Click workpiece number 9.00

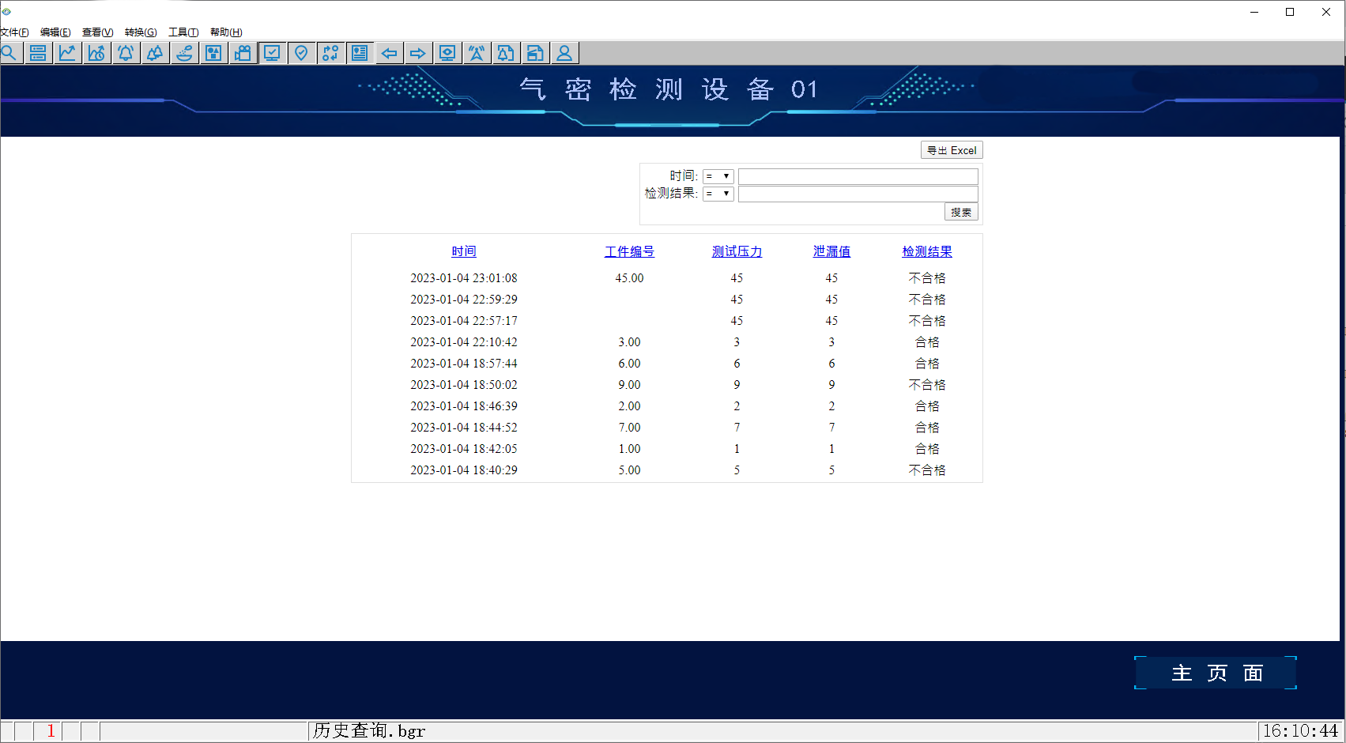629,385
